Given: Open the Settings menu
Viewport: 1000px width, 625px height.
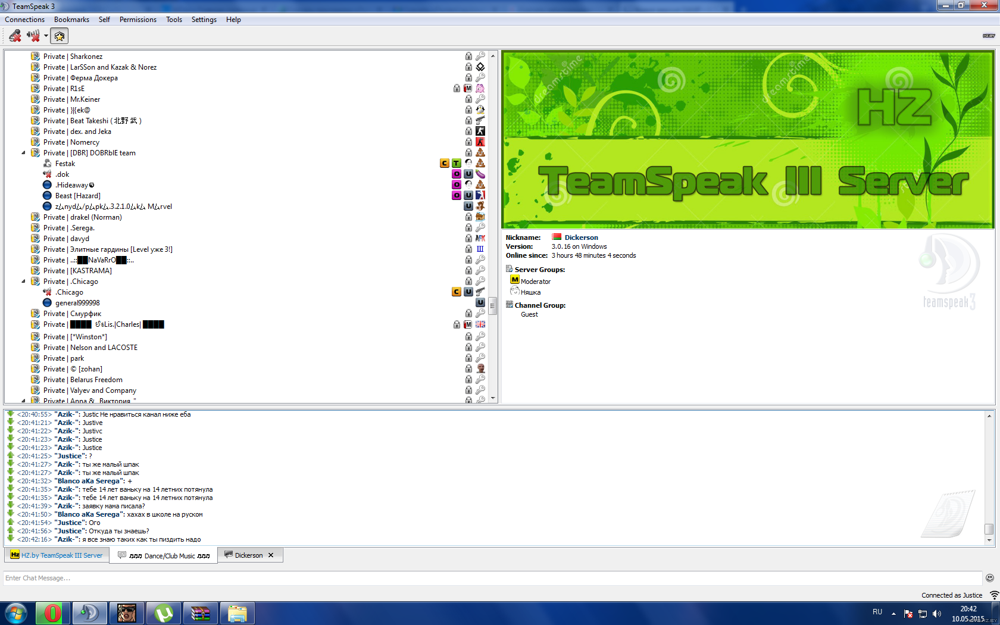Looking at the screenshot, I should [x=204, y=20].
